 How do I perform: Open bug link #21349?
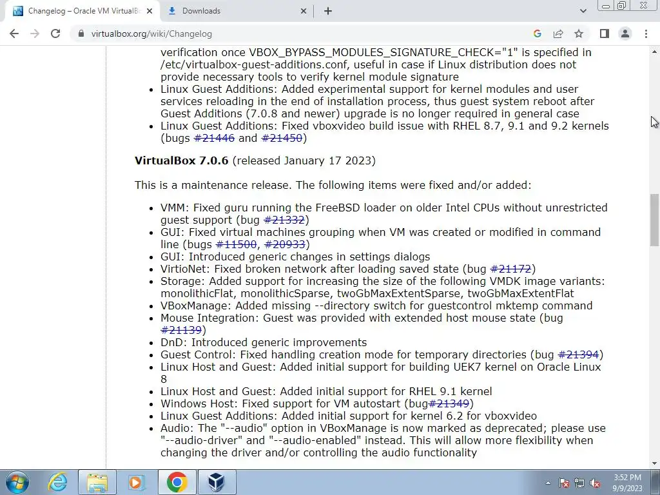tap(449, 403)
